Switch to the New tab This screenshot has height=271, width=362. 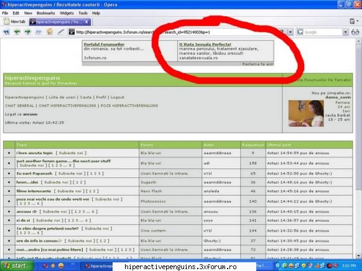14,22
